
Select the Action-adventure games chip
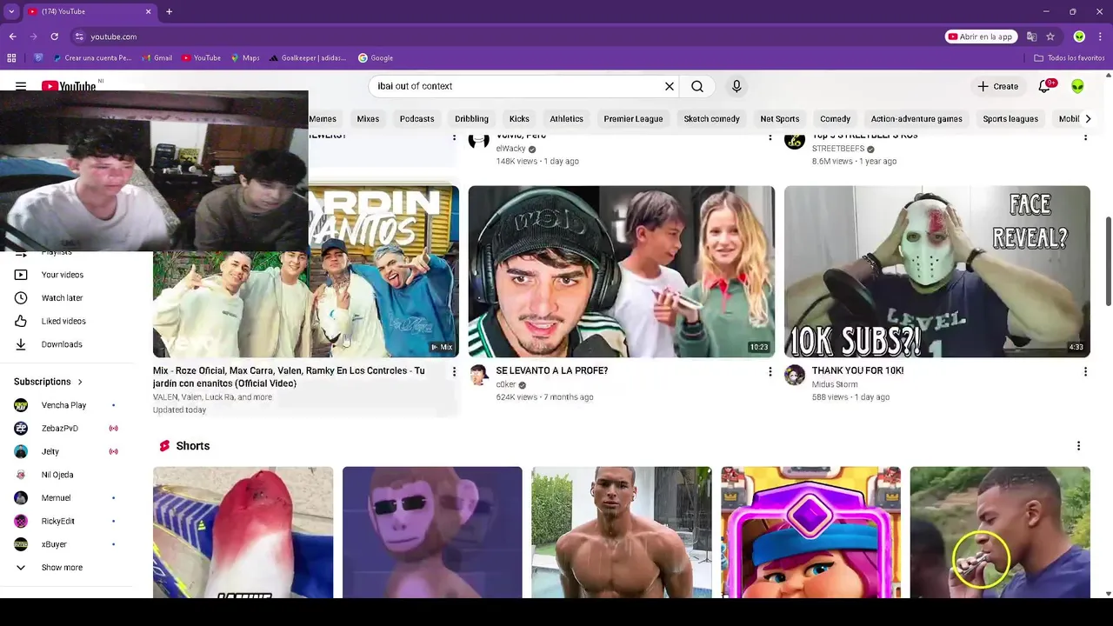(x=916, y=119)
